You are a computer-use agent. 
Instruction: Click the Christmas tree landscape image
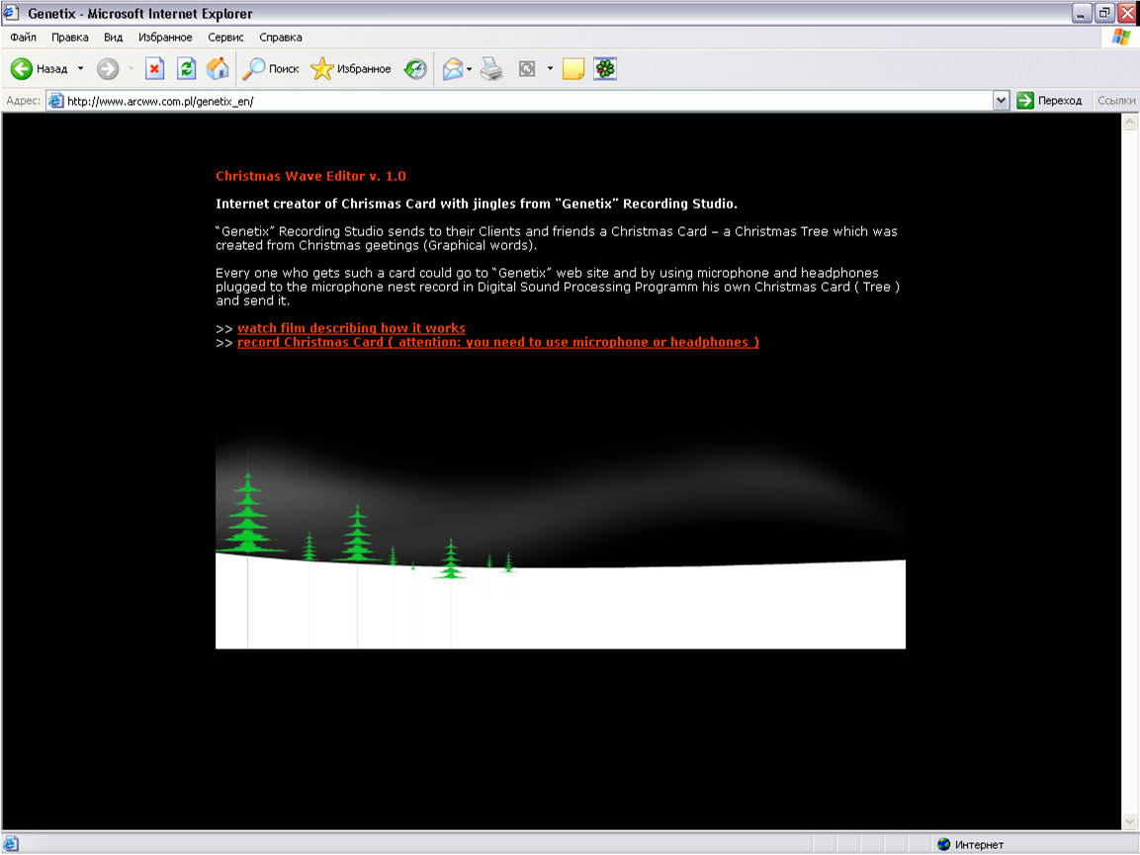tap(561, 541)
